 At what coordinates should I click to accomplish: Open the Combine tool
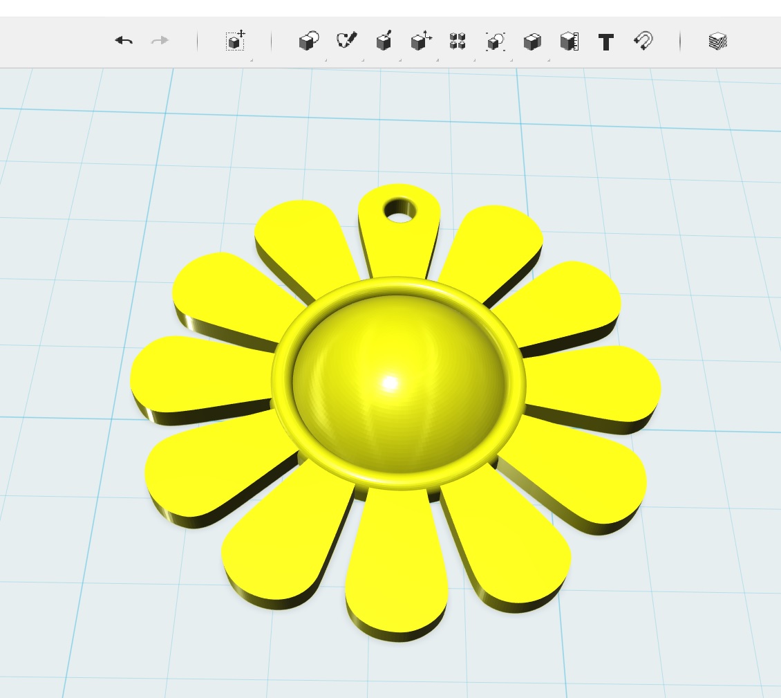(x=532, y=42)
